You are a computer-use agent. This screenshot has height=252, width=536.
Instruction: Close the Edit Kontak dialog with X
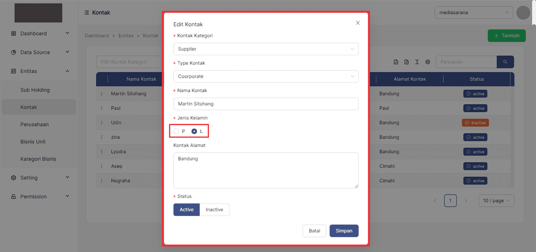coord(358,23)
